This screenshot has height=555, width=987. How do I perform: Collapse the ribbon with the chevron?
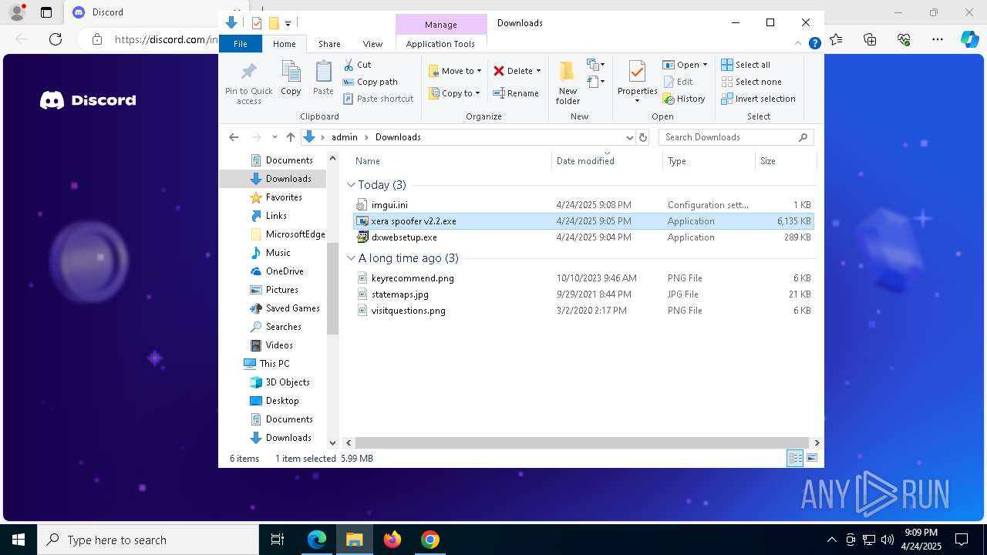[798, 44]
